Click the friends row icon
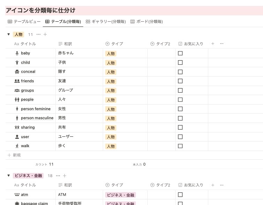Image resolution: width=263 pixels, height=205 pixels. (x=17, y=81)
